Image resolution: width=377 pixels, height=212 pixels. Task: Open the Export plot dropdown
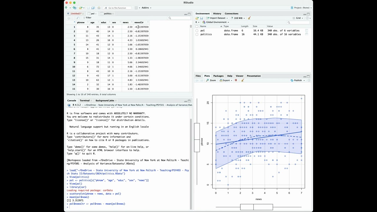point(226,80)
